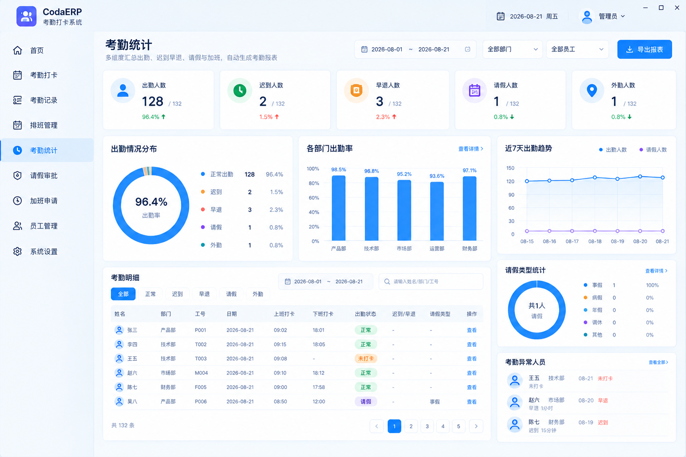Click the 财务部 bar in 各部门出勤率
Image resolution: width=686 pixels, height=457 pixels.
[x=469, y=208]
